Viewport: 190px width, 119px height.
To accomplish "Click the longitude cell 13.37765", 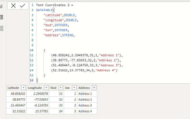I will click(38, 111).
